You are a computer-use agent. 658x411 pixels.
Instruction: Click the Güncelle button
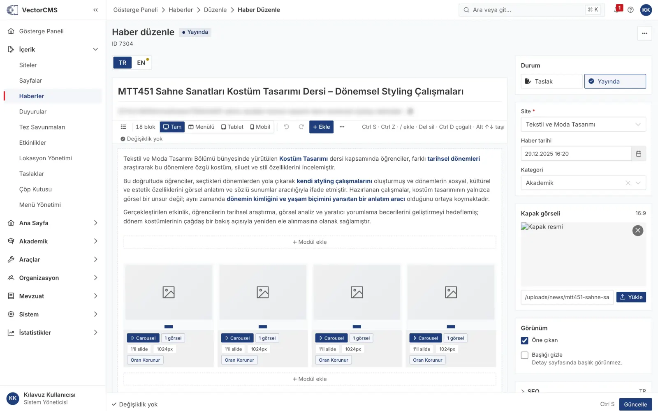635,404
